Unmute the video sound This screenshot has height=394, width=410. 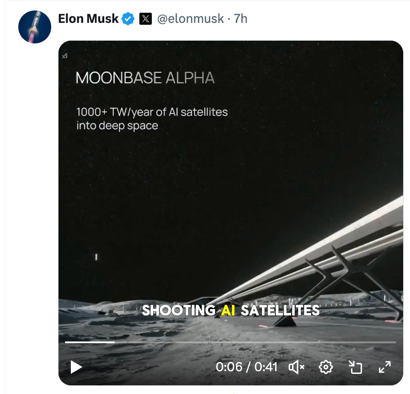(297, 367)
